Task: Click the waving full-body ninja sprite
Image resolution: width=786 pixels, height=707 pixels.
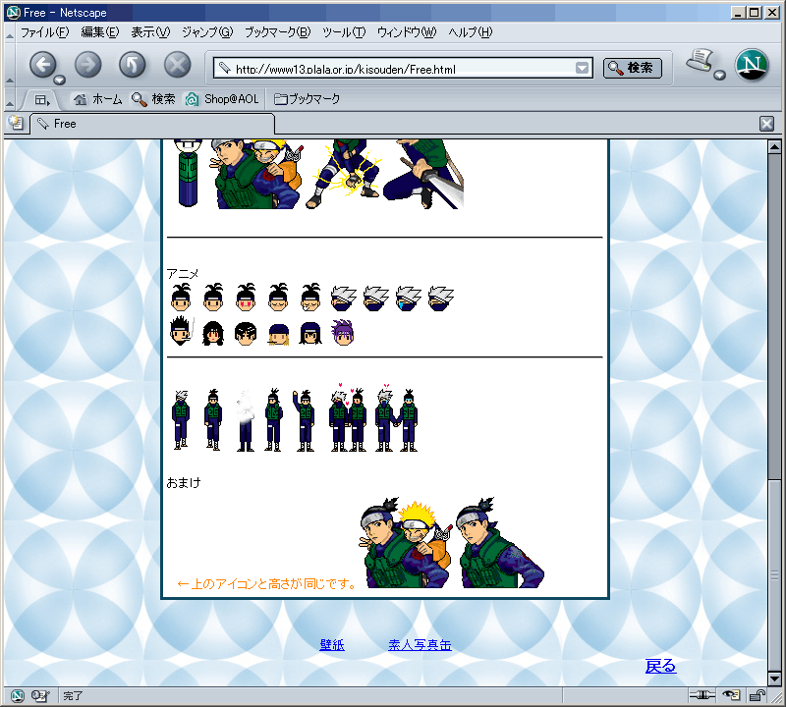Action: [304, 421]
